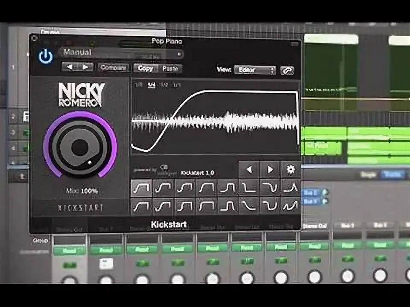Click the Nicky Romero logo
410x307 pixels.
coord(81,95)
